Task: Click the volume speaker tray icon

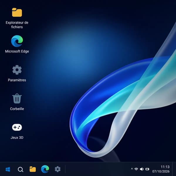Action: (x=142, y=169)
